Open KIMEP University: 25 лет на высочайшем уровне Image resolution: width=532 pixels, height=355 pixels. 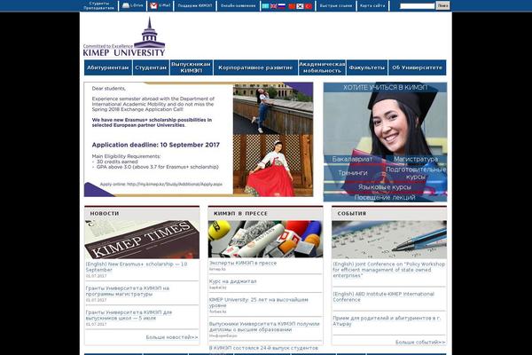coord(259,303)
